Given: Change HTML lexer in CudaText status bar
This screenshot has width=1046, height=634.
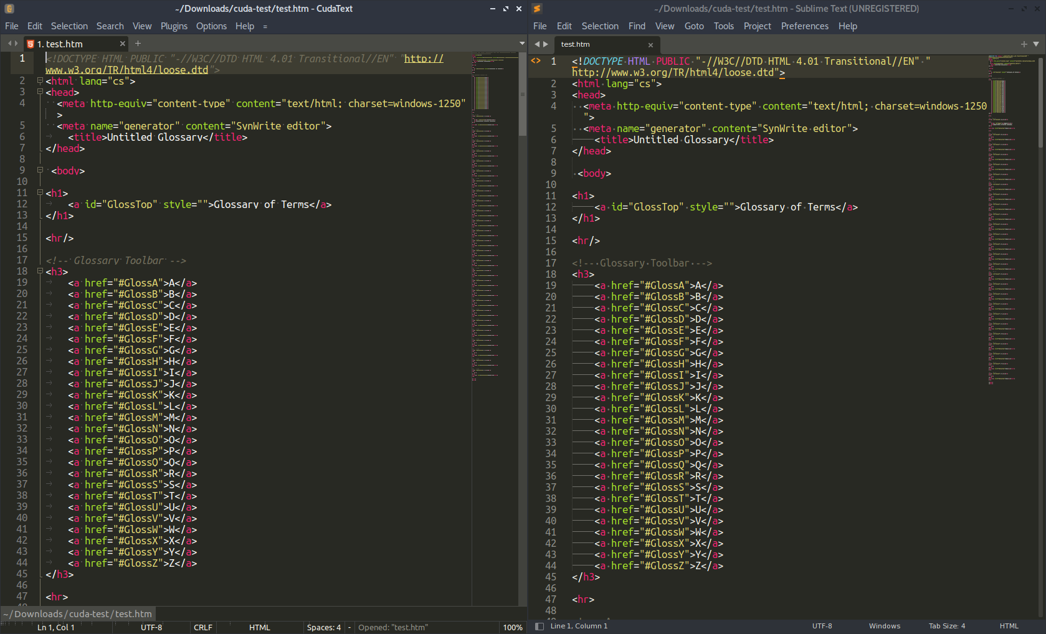Looking at the screenshot, I should [x=260, y=627].
